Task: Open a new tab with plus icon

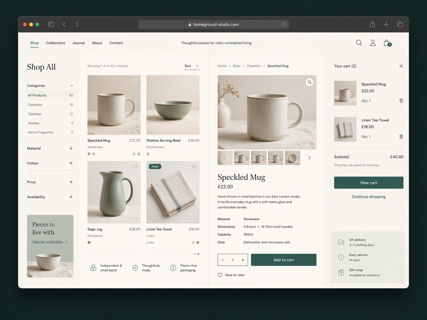Action: click(x=386, y=25)
